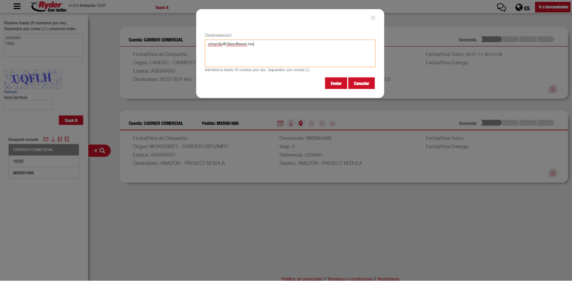Click the email icon for order MXB061688
The width and height of the screenshot is (572, 281).
(x=280, y=123)
